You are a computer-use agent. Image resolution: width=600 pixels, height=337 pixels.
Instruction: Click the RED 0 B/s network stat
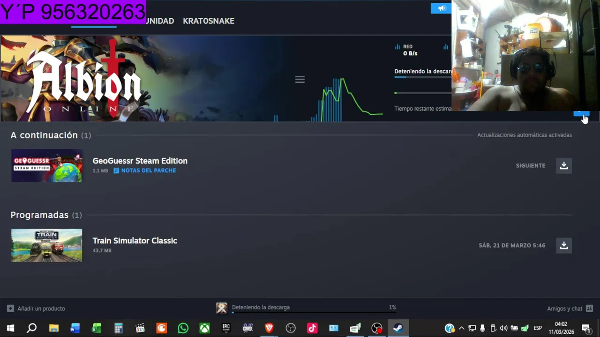pyautogui.click(x=406, y=50)
